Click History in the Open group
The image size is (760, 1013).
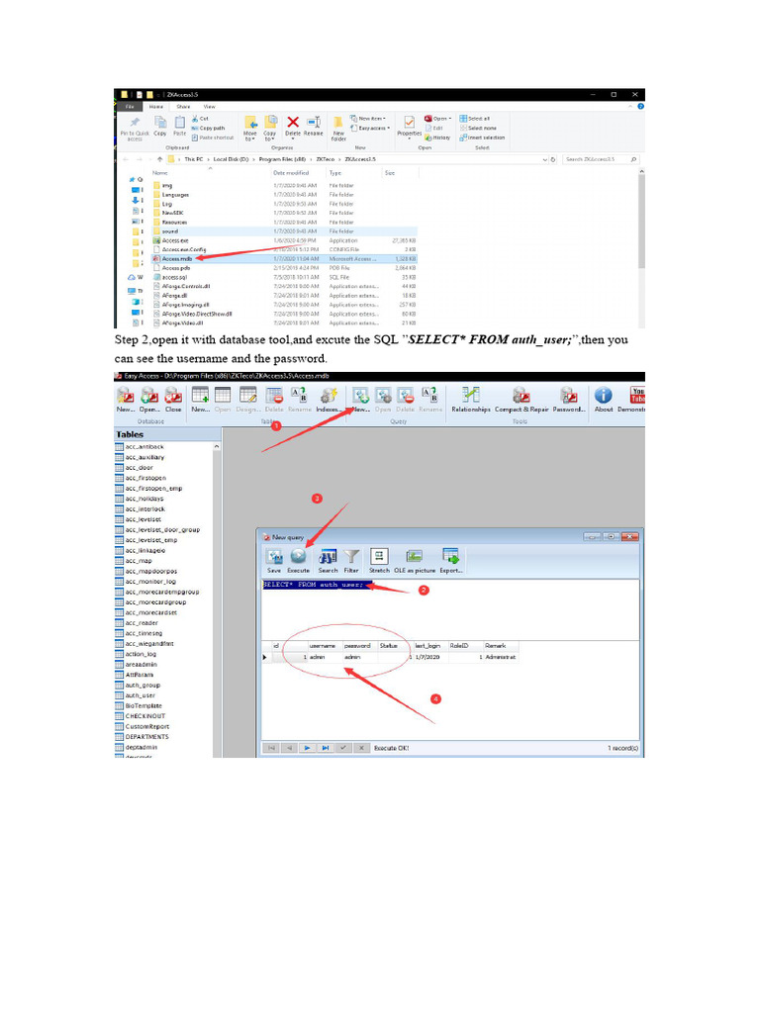[437, 138]
